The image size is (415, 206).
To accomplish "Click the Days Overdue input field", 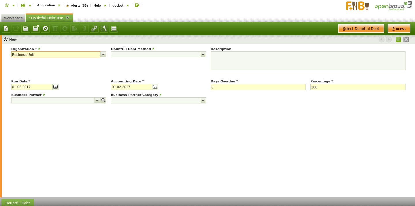I will pos(258,87).
